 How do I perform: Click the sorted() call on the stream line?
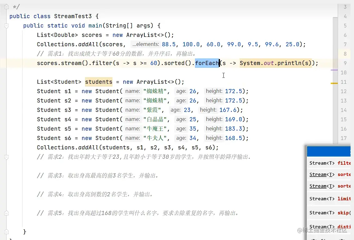tap(178, 63)
